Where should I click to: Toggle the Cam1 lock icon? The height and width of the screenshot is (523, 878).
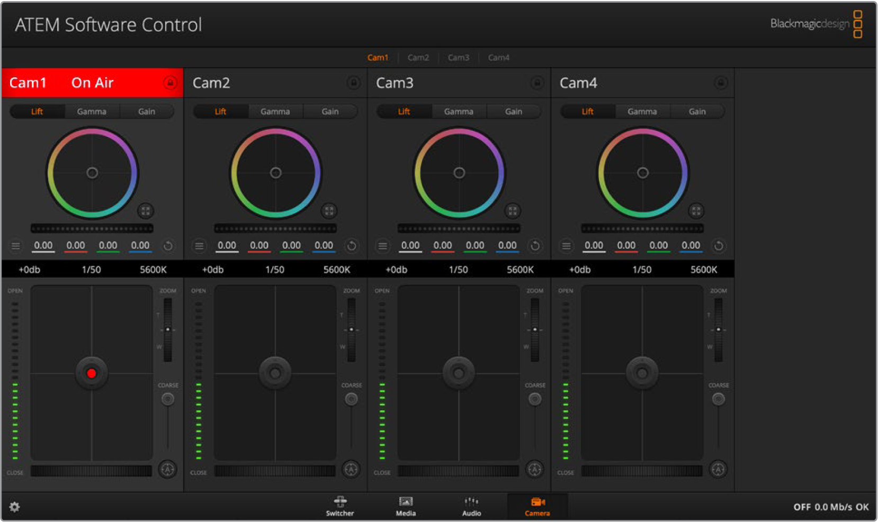tap(170, 83)
